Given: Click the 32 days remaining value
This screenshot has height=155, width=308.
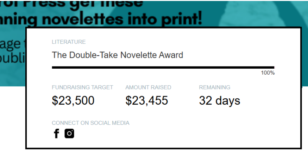Looking at the screenshot, I should click(220, 100).
